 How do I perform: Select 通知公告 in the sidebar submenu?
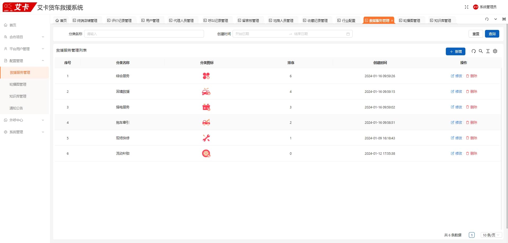pyautogui.click(x=24, y=108)
